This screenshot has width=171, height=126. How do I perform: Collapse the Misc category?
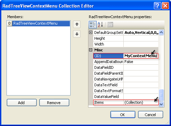(90, 50)
